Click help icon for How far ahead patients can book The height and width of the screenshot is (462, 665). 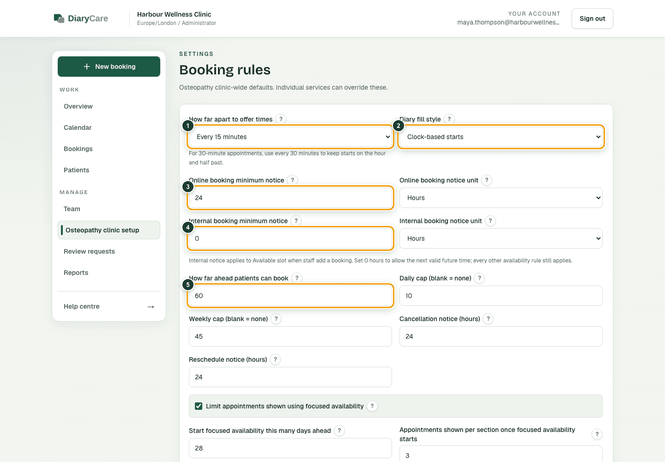pyautogui.click(x=297, y=278)
